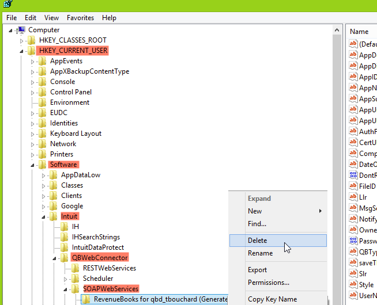The width and height of the screenshot is (377, 305).
Task: Open the View menu
Action: 51,18
